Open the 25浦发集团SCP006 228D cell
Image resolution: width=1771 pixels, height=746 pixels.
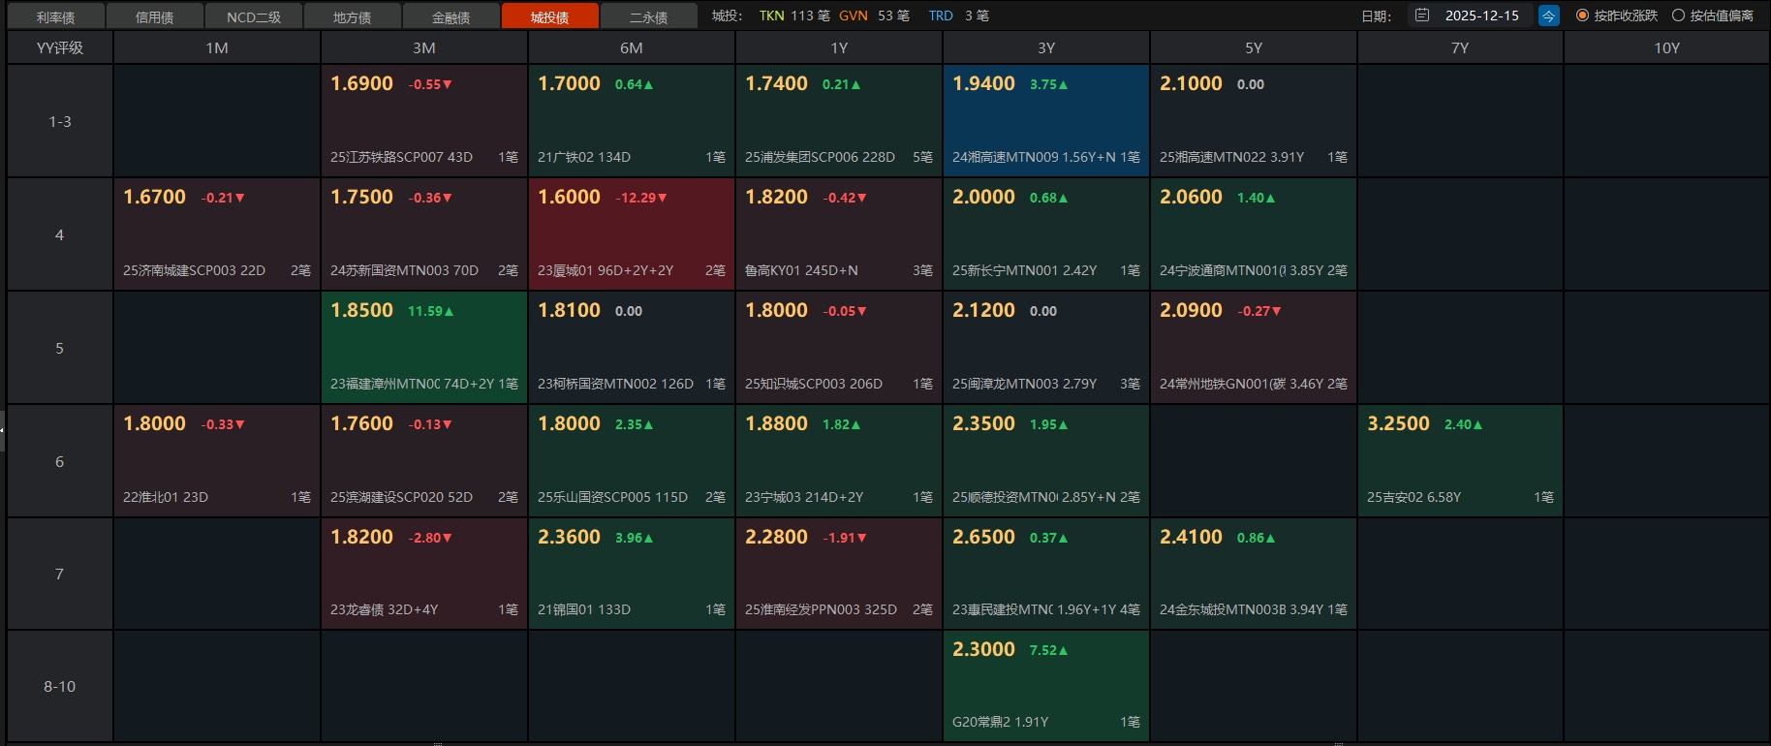pos(839,121)
